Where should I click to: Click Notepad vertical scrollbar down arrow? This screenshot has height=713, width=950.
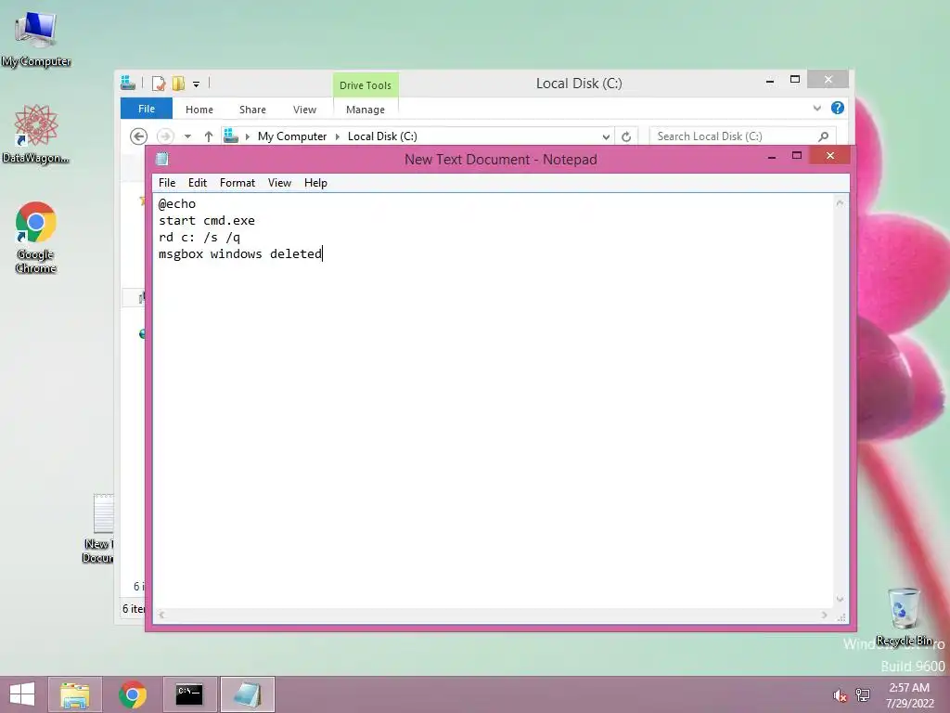click(840, 600)
